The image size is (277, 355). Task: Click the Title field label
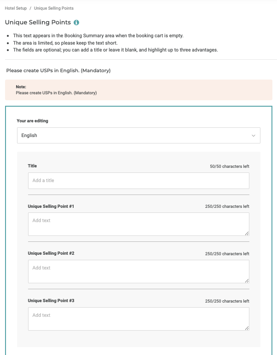pos(32,166)
